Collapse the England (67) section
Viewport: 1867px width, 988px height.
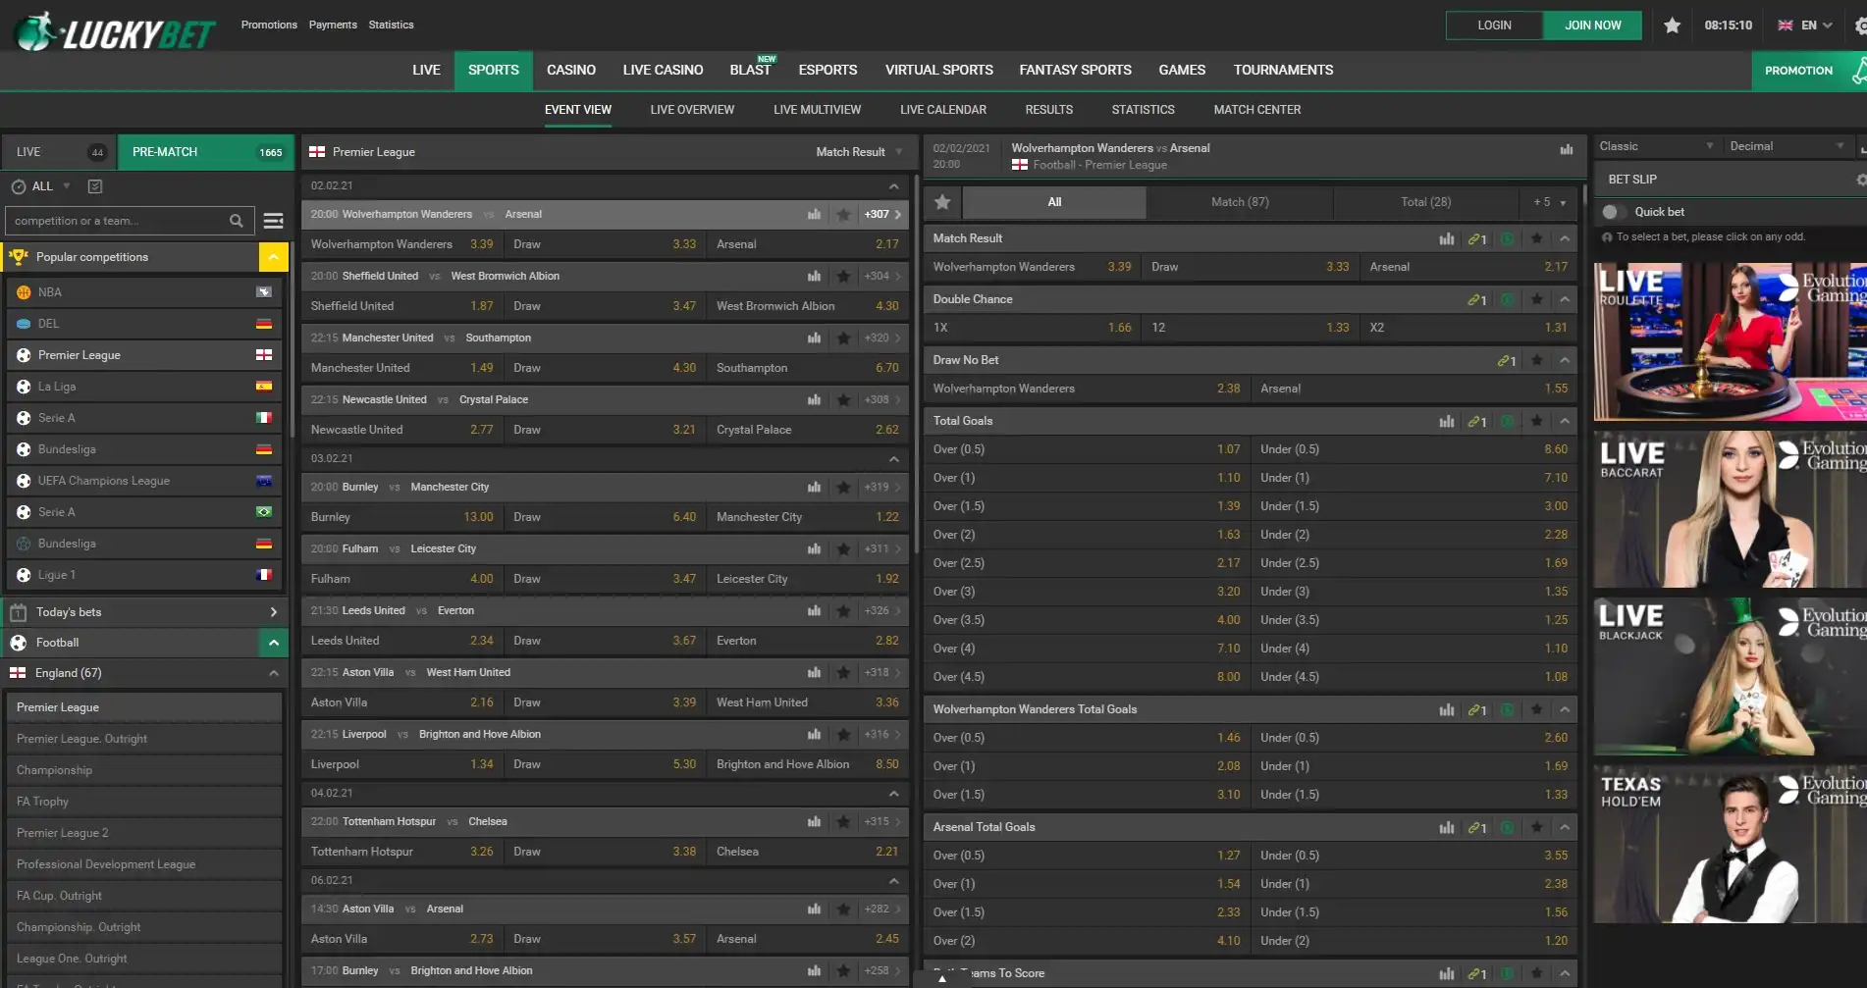point(273,673)
